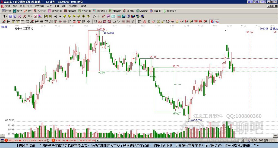This screenshot has height=148, width=278.
Task: Click the chart scroll right arrow
Action: 276,136
